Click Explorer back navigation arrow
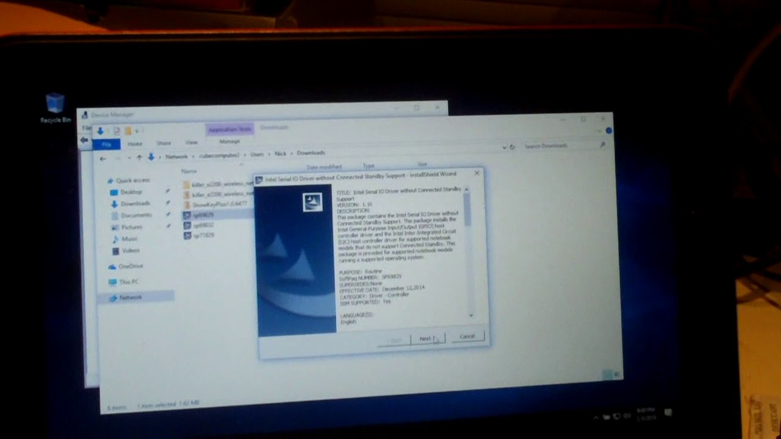This screenshot has height=439, width=781. (x=103, y=159)
